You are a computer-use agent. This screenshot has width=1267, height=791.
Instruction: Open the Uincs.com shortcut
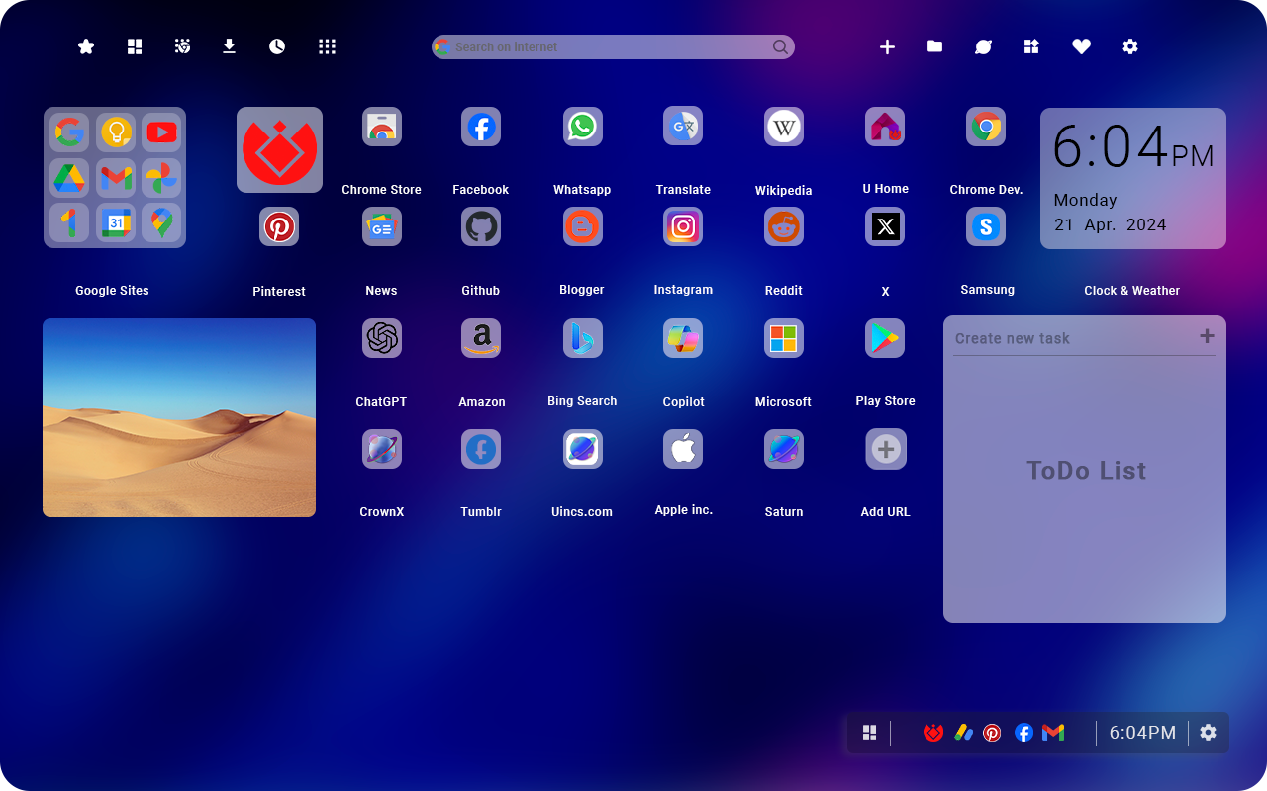click(582, 449)
